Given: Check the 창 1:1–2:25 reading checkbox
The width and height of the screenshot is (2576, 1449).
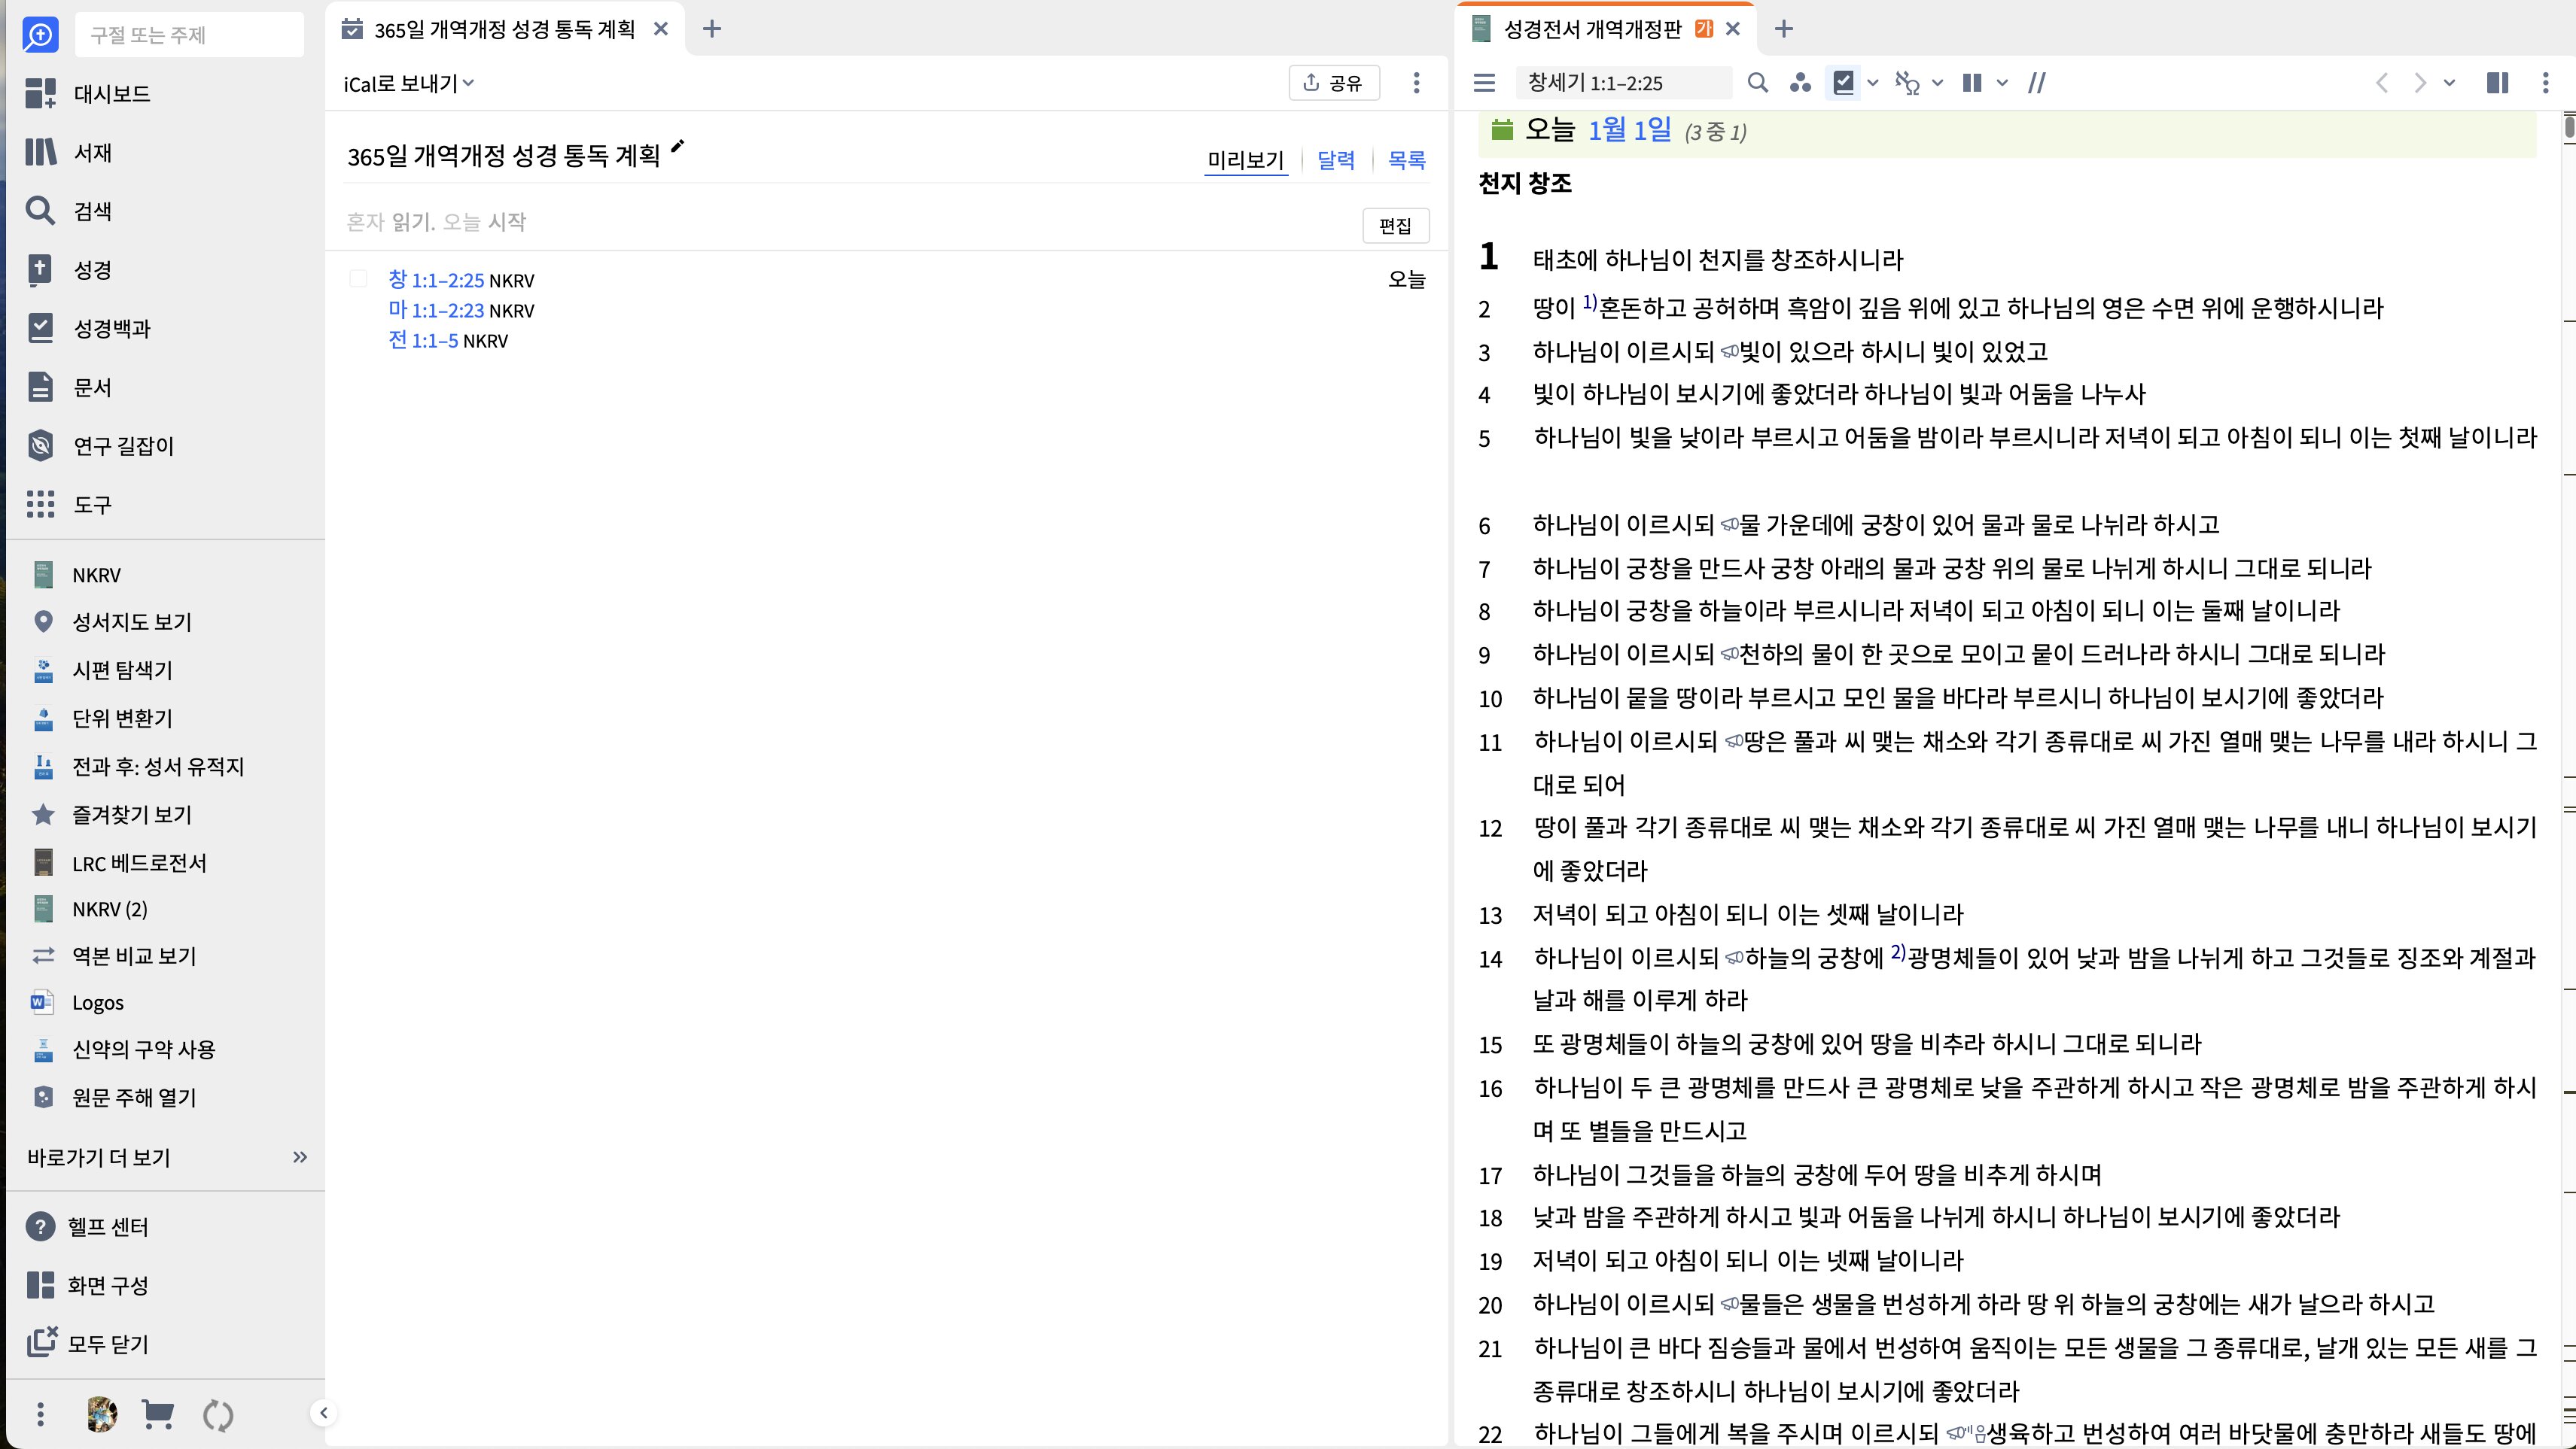Looking at the screenshot, I should pos(358,279).
